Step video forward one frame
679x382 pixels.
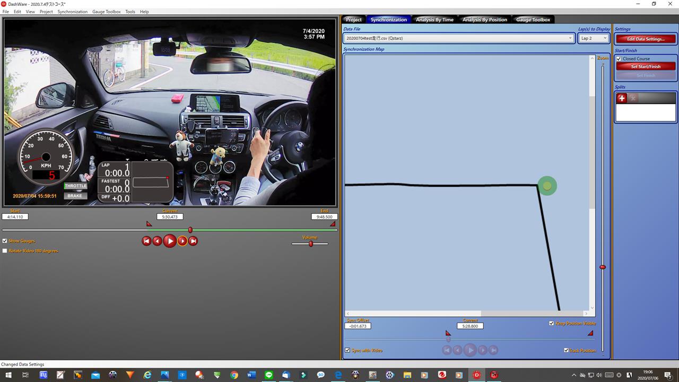pos(182,241)
